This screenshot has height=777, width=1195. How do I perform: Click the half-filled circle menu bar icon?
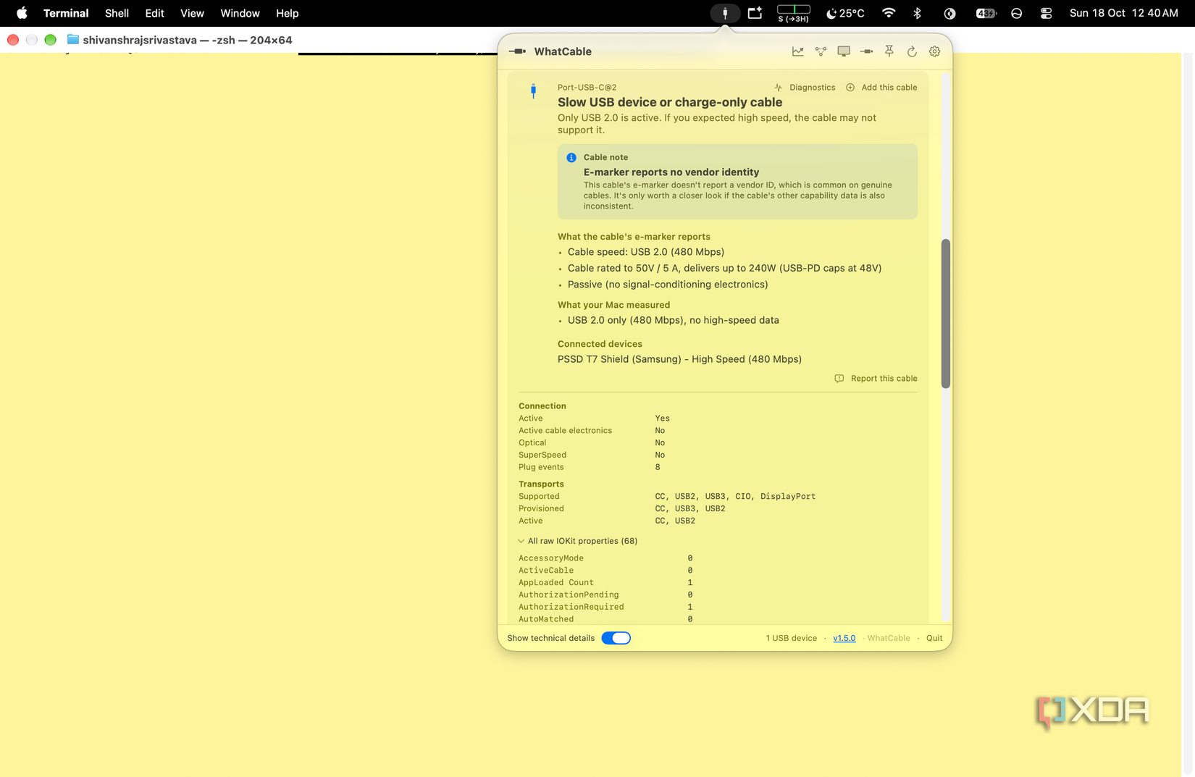point(949,13)
